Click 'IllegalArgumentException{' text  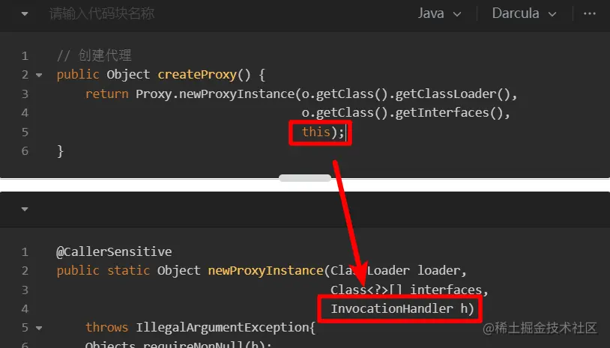[226, 328]
